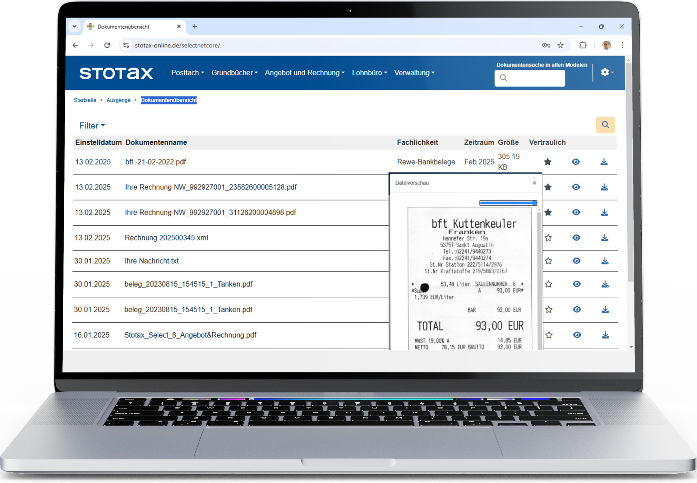Preview bft -21-02-2022.pdf with eye icon

point(576,162)
